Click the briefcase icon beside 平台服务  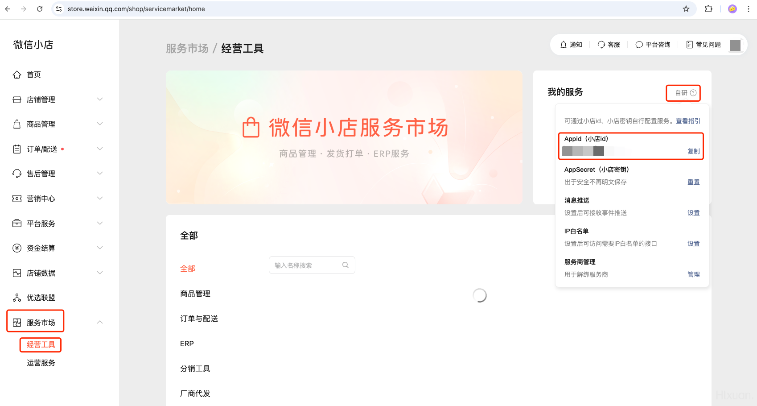[x=17, y=224]
